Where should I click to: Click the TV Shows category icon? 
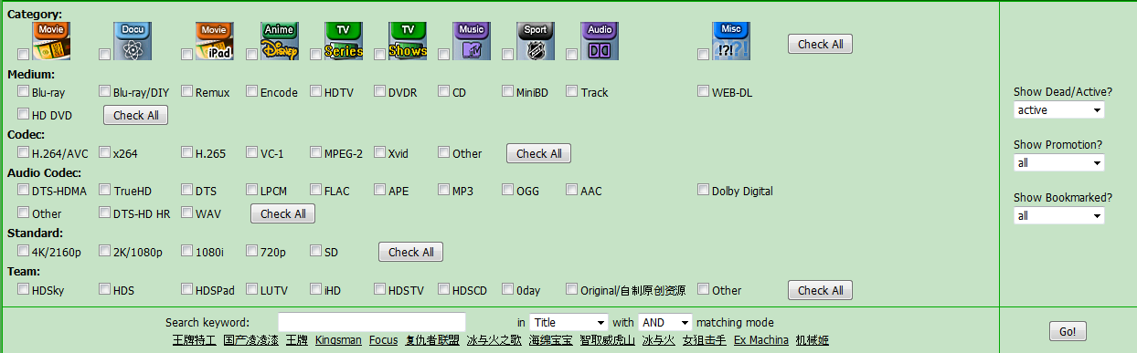[408, 41]
